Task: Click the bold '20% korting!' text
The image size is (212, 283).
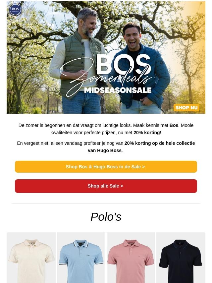Action: pos(147,133)
